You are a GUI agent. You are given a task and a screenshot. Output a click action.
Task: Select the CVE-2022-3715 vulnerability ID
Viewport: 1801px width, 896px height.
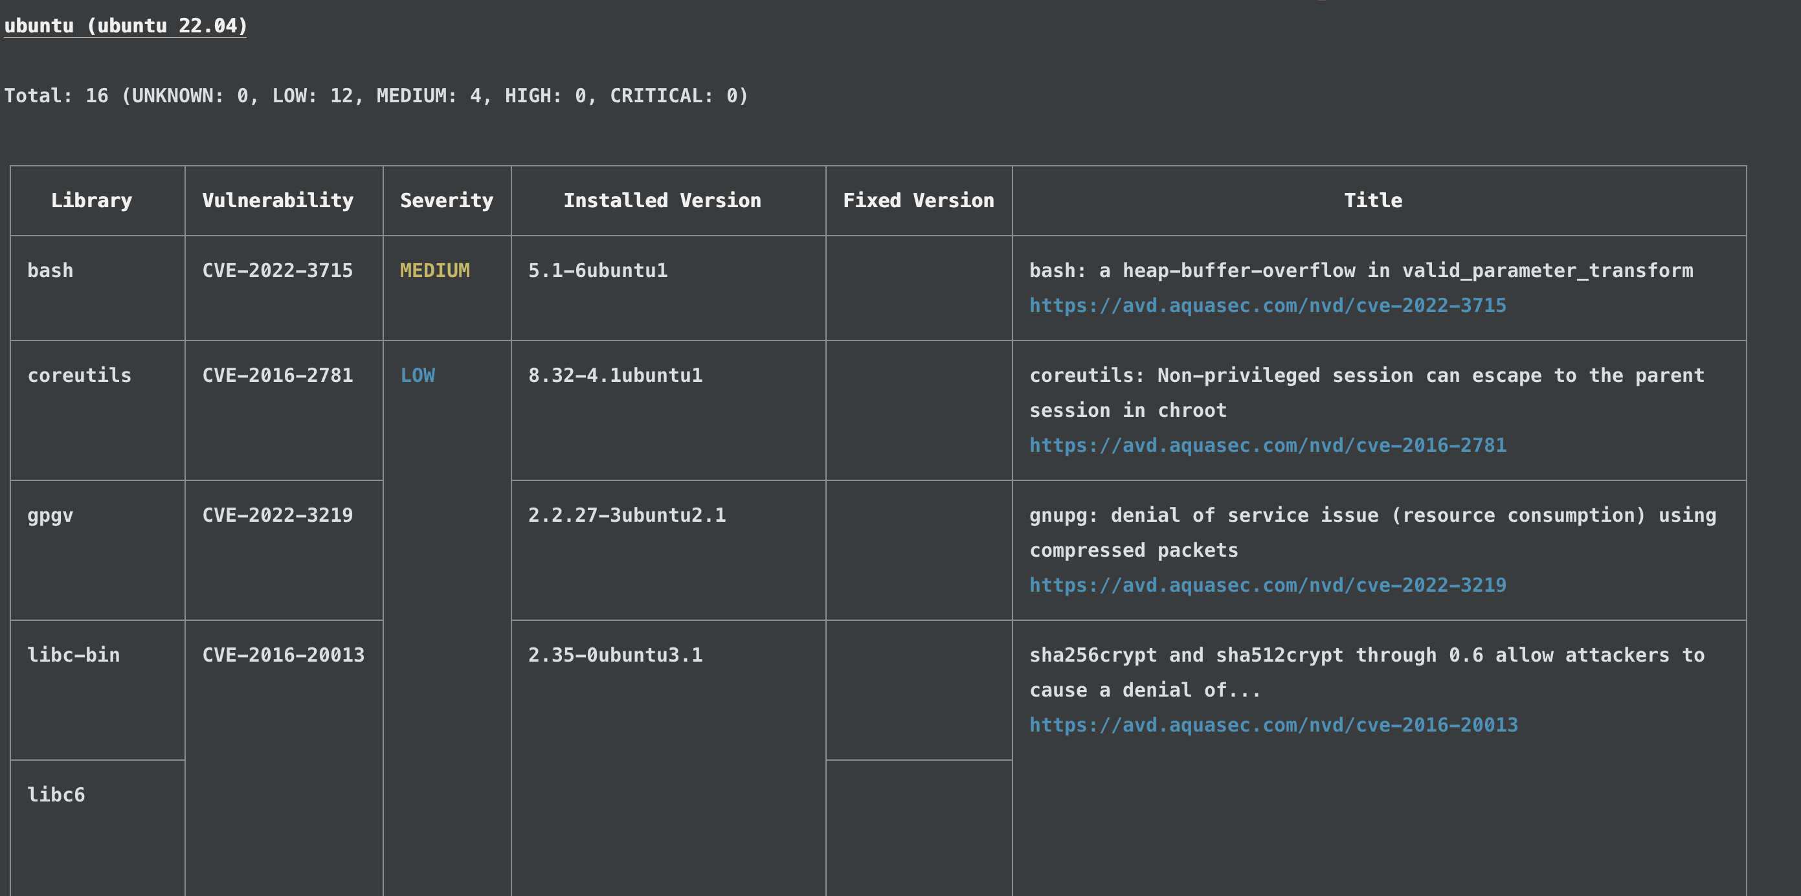[278, 271]
